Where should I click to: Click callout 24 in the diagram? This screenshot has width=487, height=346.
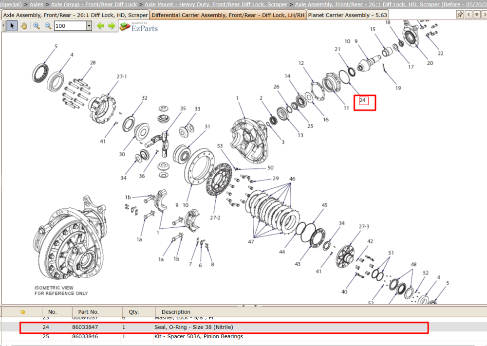tap(362, 100)
